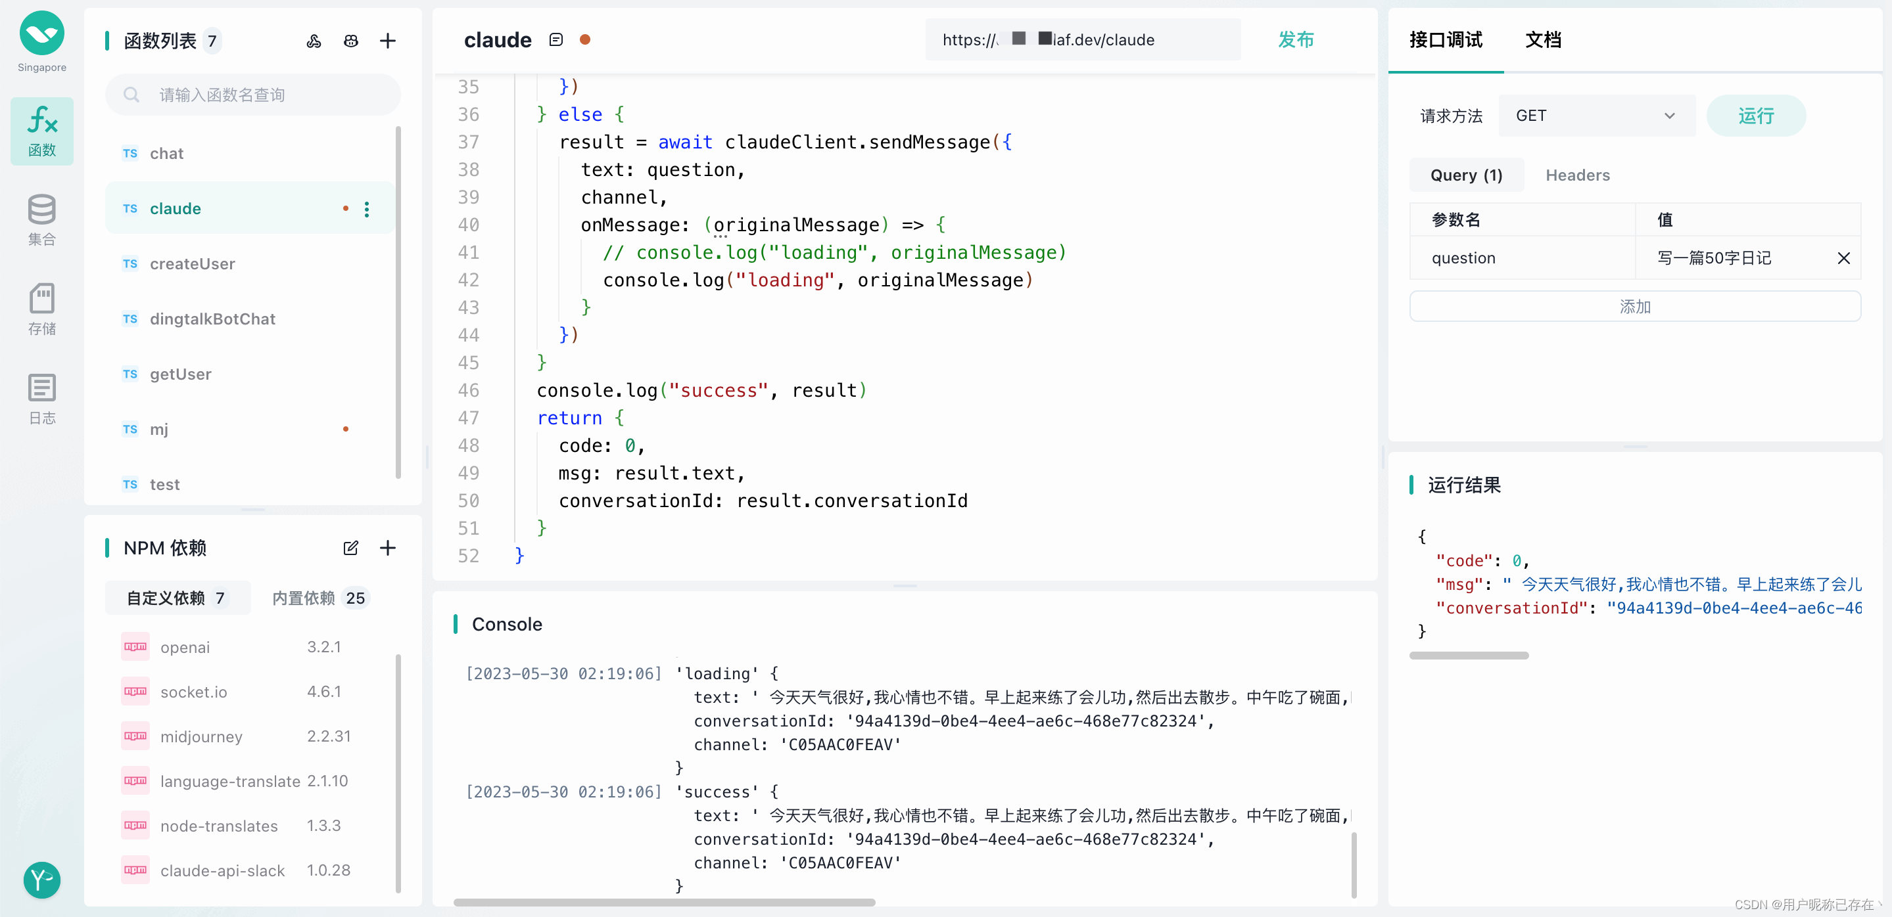Screen dimensions: 1892x917
Task: Click the npm icon next to midjourney
Action: coord(135,736)
